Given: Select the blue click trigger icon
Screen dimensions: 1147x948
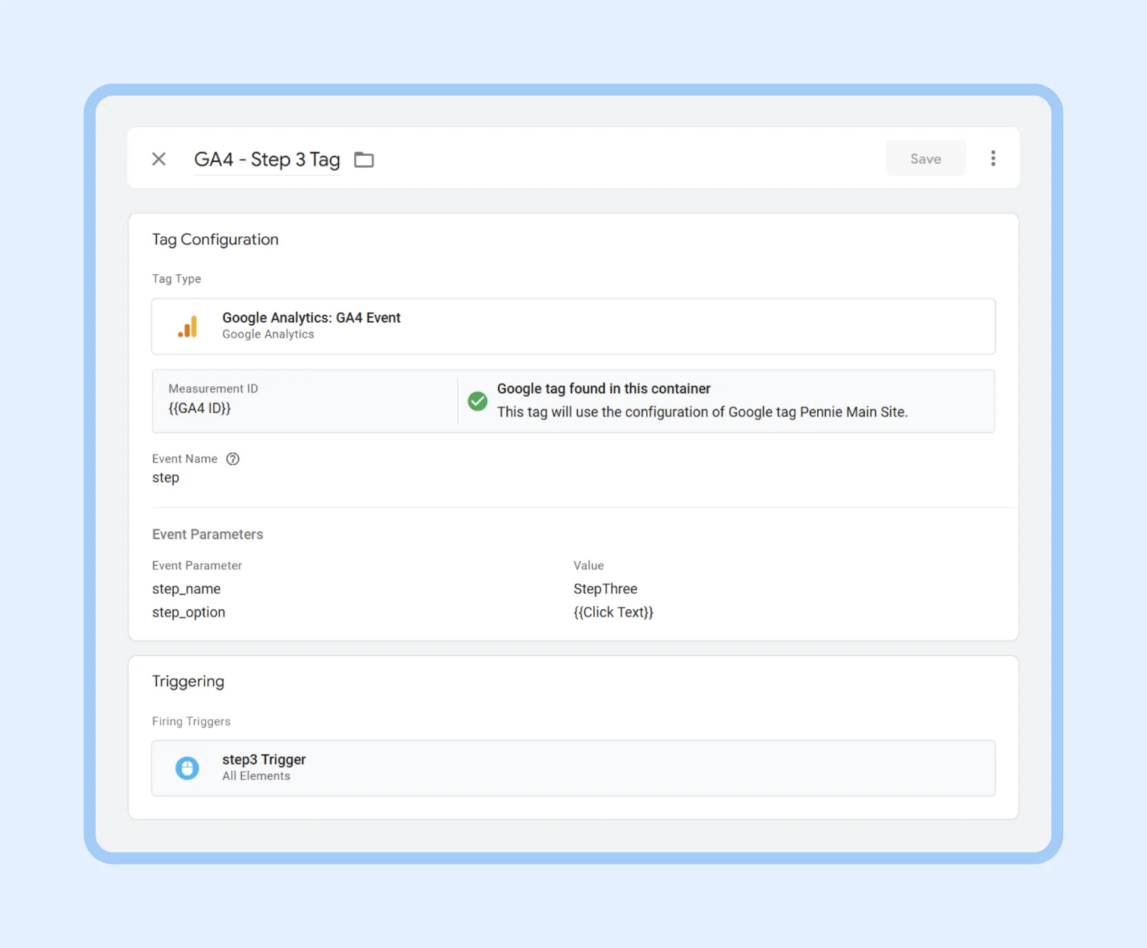Looking at the screenshot, I should 187,767.
